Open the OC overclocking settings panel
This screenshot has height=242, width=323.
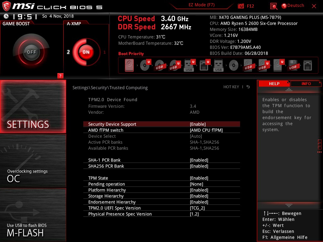click(33, 161)
